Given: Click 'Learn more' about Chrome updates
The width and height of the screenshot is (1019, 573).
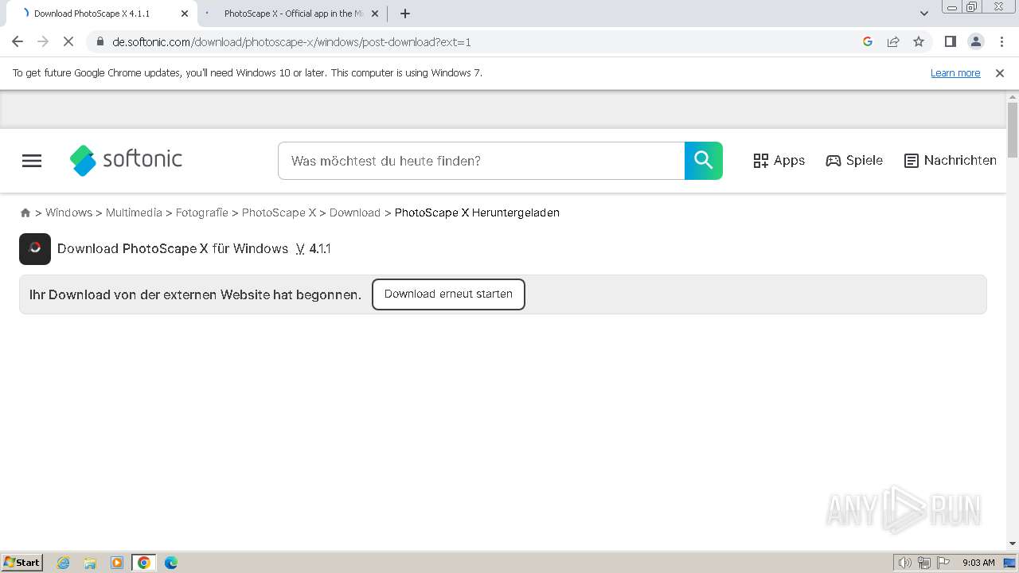Looking at the screenshot, I should (x=955, y=73).
